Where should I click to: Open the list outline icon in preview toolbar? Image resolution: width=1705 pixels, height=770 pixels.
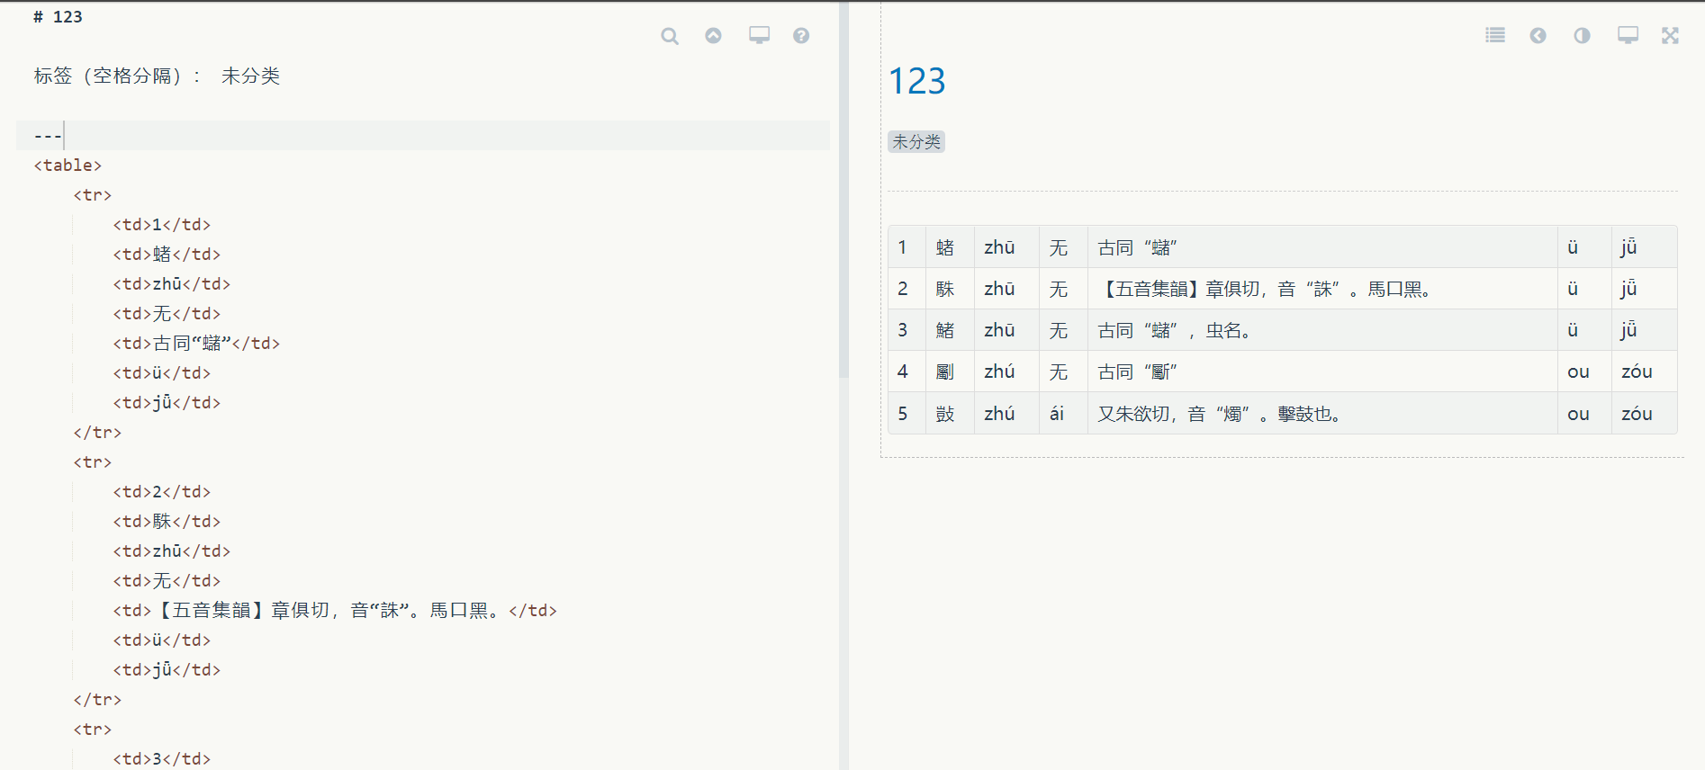point(1495,35)
